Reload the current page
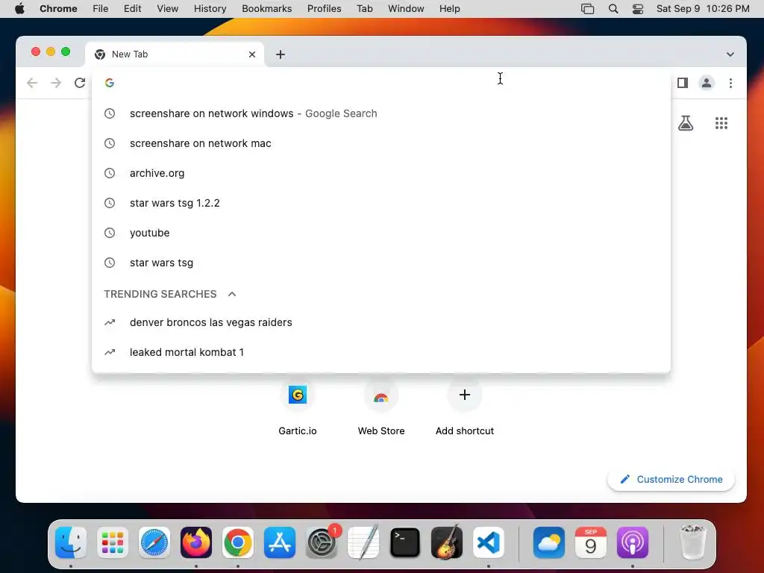 click(80, 83)
